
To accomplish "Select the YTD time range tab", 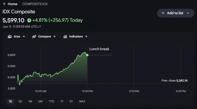I will (52, 101).
